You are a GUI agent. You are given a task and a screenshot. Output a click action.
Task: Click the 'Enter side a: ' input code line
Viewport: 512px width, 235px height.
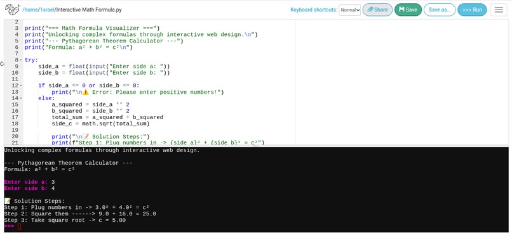coord(104,67)
